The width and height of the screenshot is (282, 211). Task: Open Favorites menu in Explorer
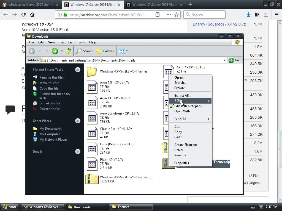point(66,42)
